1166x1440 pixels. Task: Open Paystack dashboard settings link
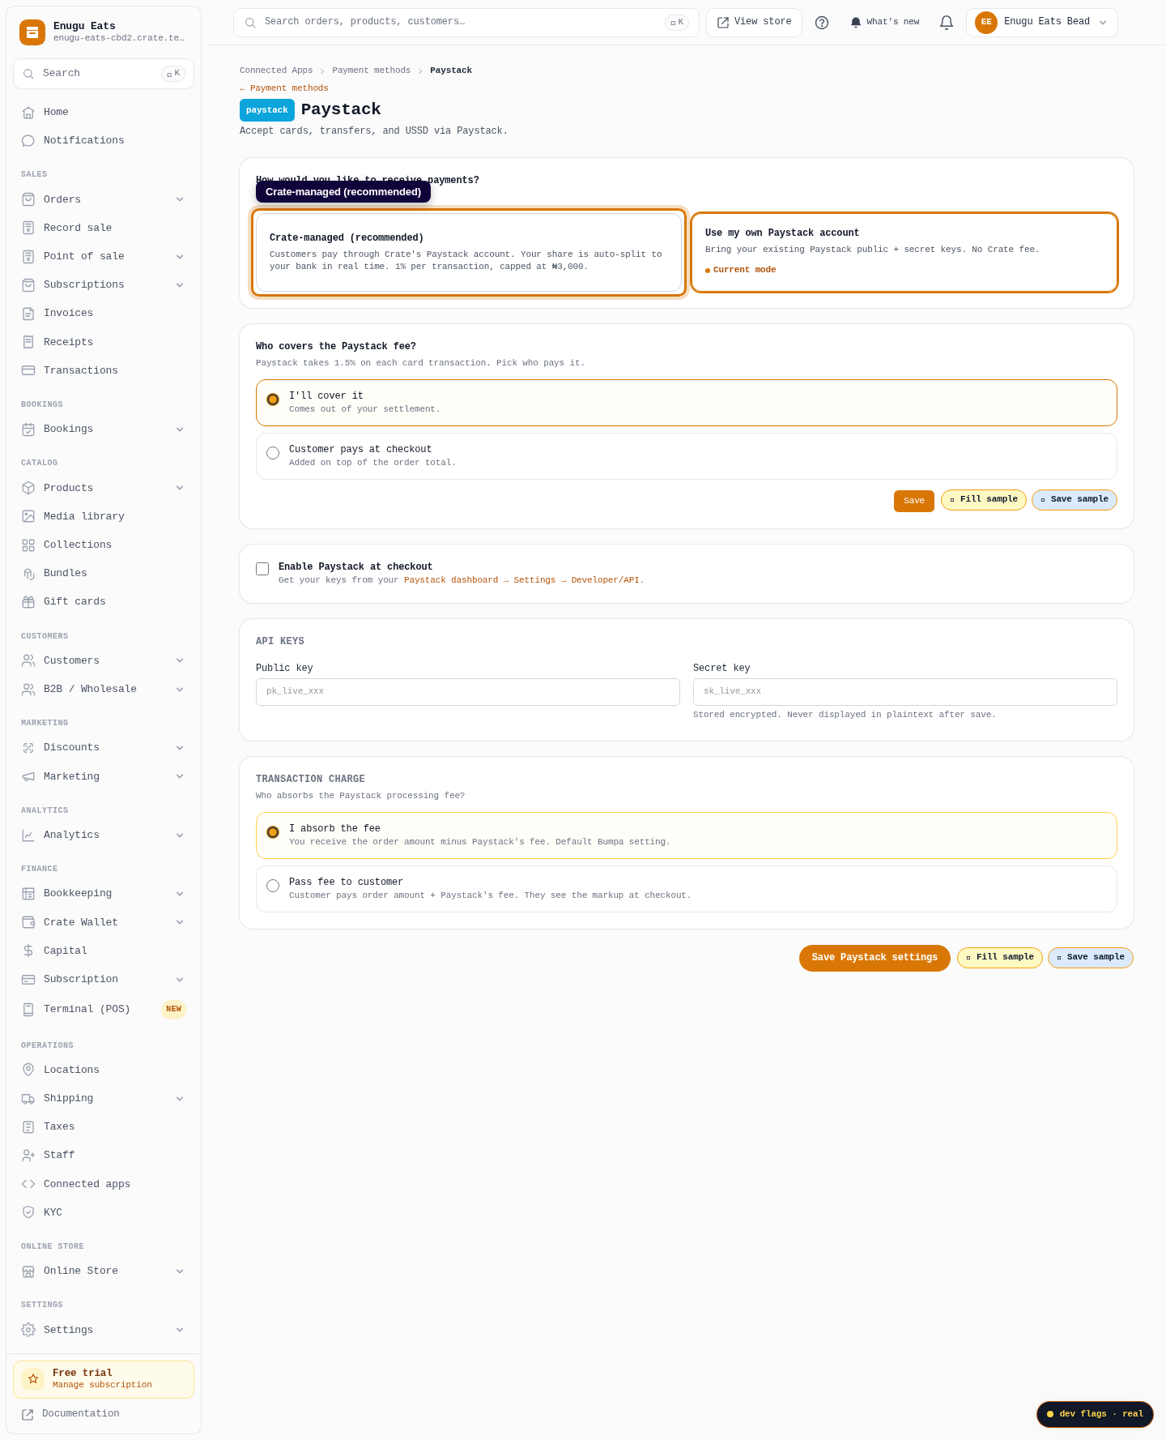point(524,580)
